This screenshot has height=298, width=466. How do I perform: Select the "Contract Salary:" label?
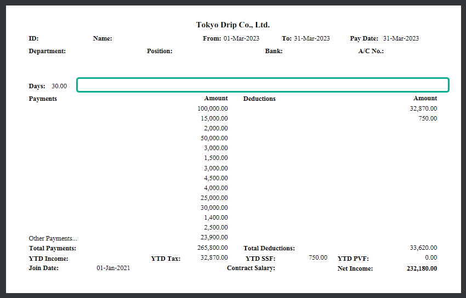[251, 268]
